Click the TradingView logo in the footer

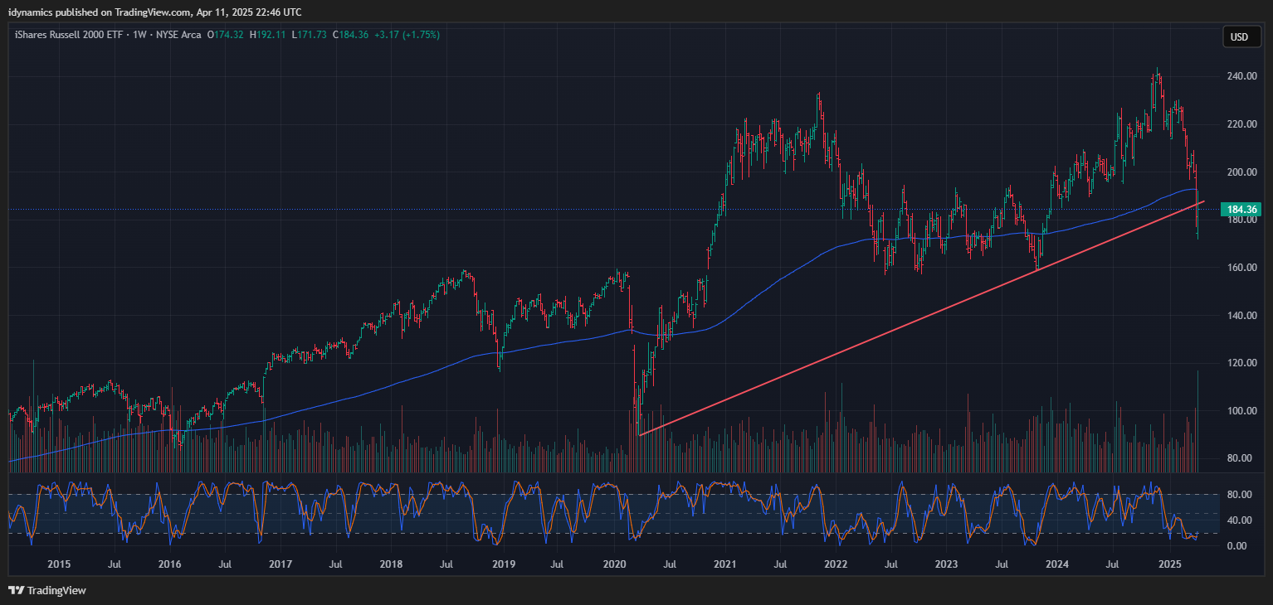(x=46, y=591)
